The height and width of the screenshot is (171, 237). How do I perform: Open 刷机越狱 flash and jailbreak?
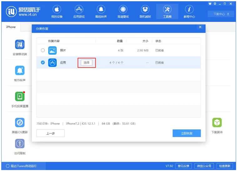coord(145,12)
